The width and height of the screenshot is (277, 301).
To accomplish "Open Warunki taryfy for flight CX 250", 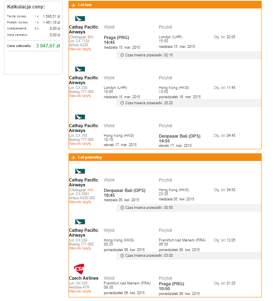I will pos(80,96).
